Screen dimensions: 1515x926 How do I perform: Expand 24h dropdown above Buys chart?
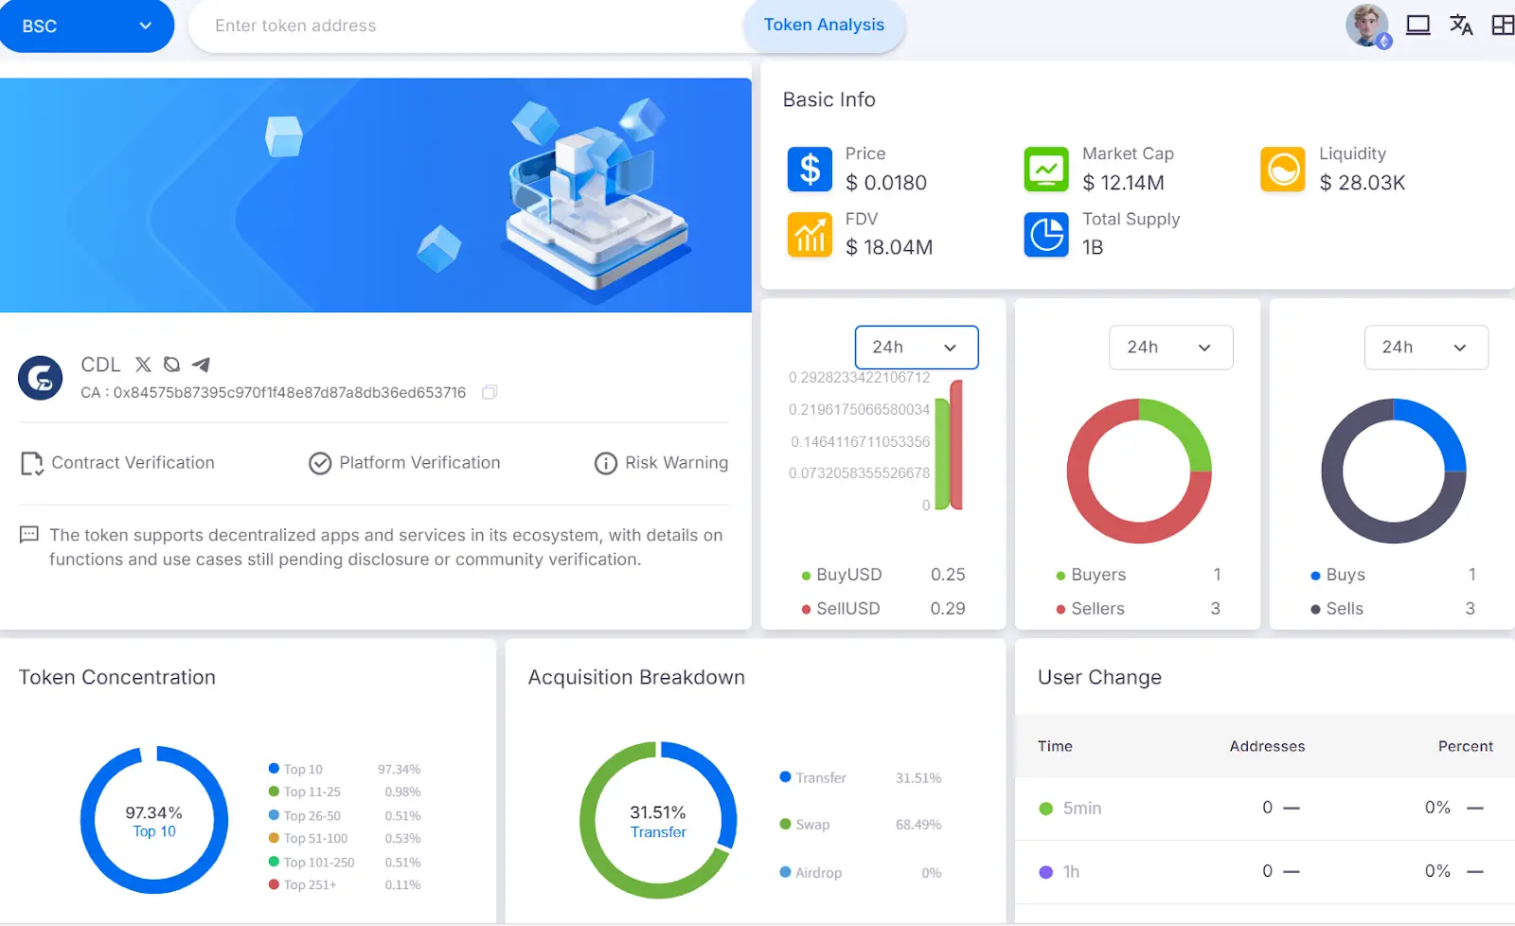(1425, 347)
